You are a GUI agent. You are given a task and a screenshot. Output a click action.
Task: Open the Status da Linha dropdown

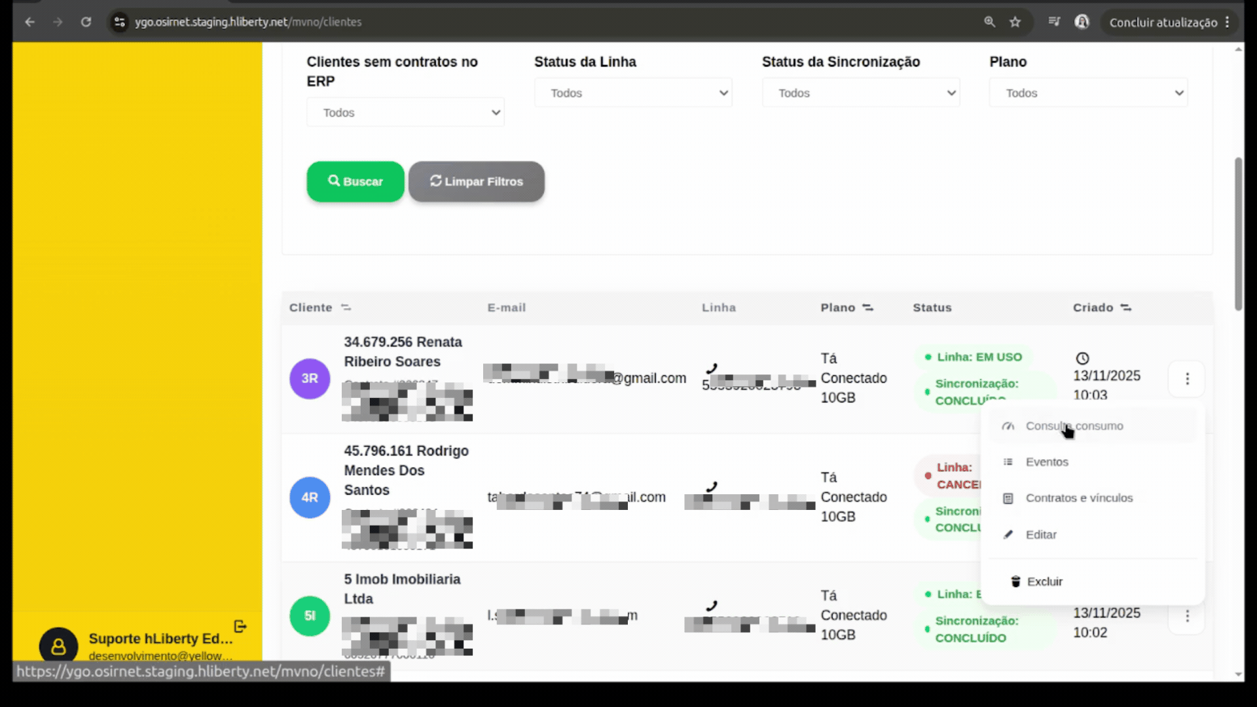[633, 93]
